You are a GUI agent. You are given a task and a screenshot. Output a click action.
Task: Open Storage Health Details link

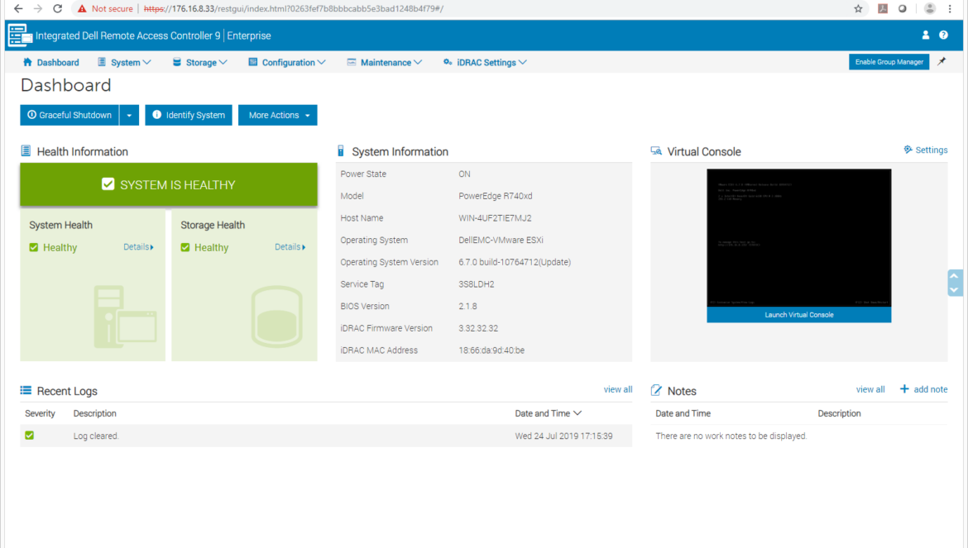pyautogui.click(x=290, y=246)
